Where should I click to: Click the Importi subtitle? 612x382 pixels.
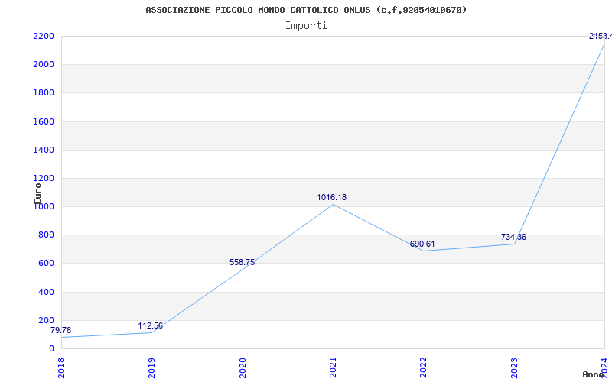point(306,26)
